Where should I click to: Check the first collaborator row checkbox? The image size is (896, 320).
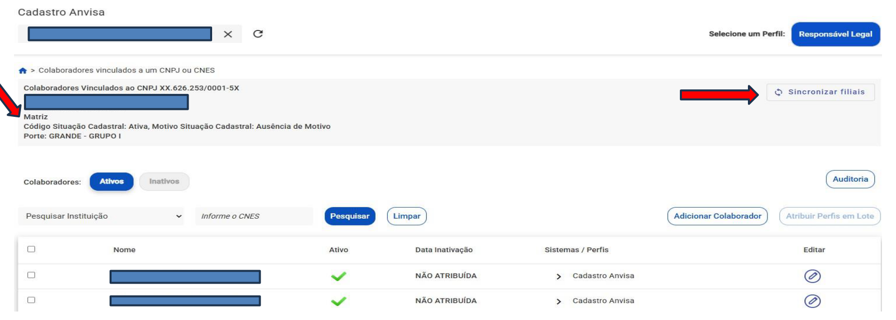[31, 275]
